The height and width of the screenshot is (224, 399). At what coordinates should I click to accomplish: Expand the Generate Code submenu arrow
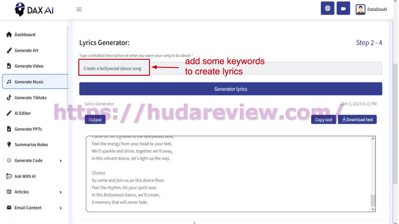point(61,161)
